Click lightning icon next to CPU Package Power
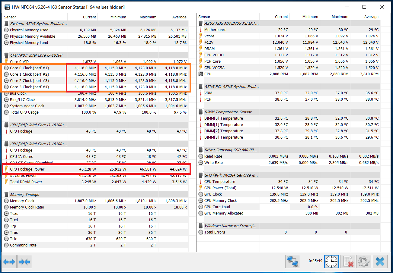This screenshot has height=273, width=393. [x=6, y=169]
